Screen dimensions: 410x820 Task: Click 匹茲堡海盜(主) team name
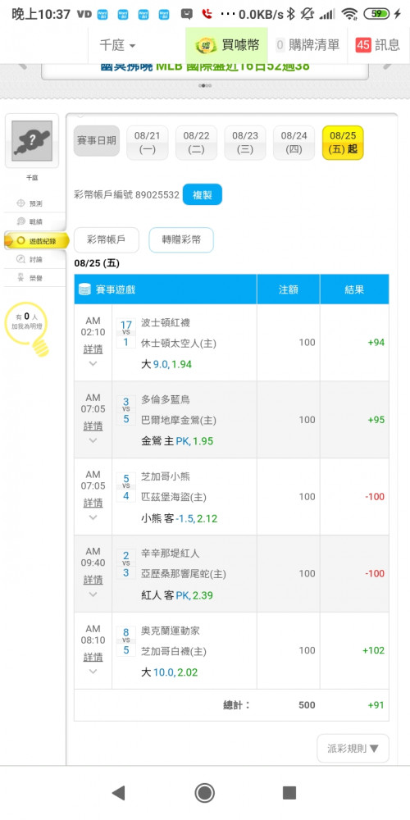coord(174,498)
